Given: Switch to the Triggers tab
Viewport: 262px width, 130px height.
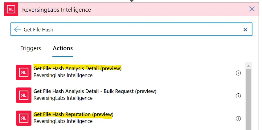Looking at the screenshot, I should coord(31,48).
